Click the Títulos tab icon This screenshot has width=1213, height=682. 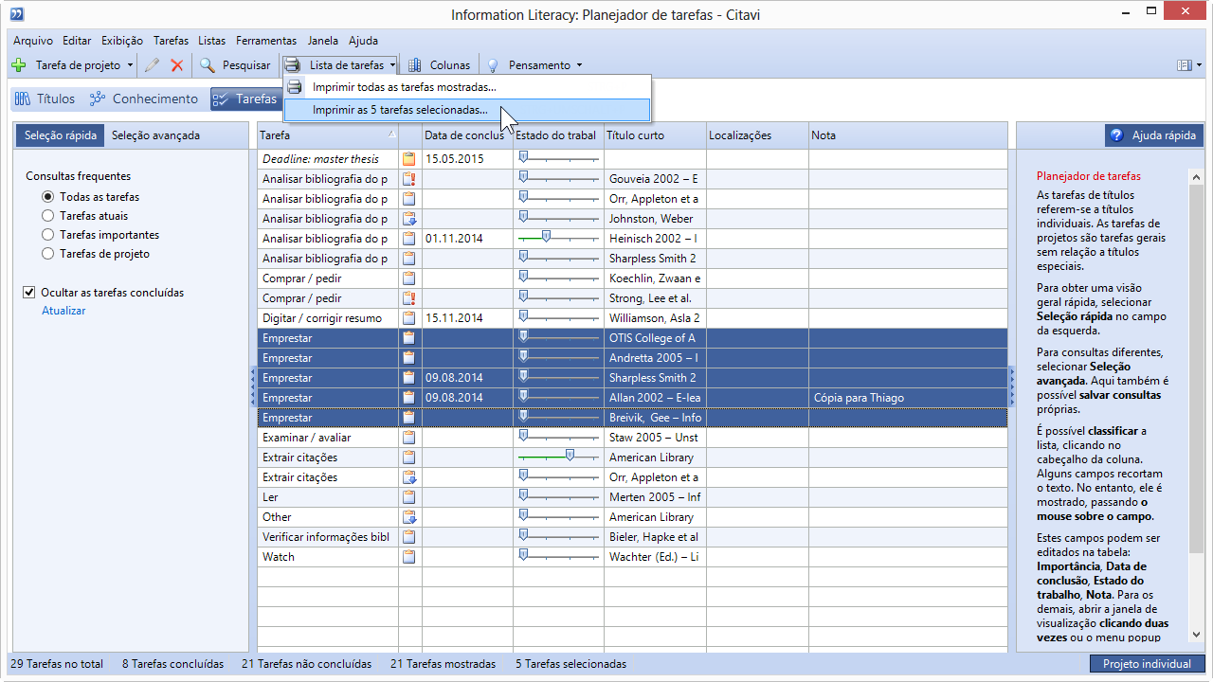click(x=23, y=99)
